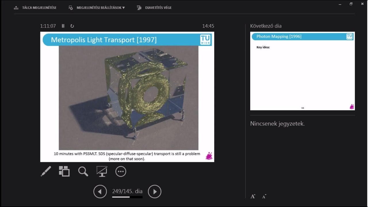Open the more slideshow options menu
The image size is (368, 207).
click(x=120, y=171)
